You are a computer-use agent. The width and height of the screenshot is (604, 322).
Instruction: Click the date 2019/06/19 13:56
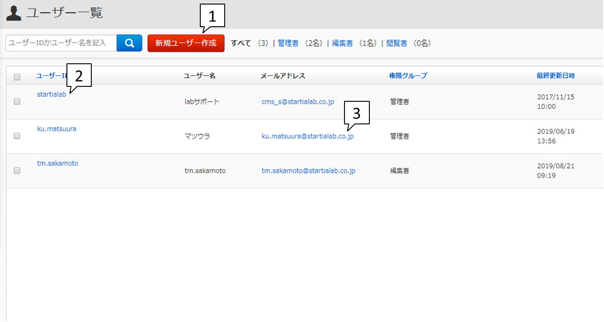tap(556, 136)
